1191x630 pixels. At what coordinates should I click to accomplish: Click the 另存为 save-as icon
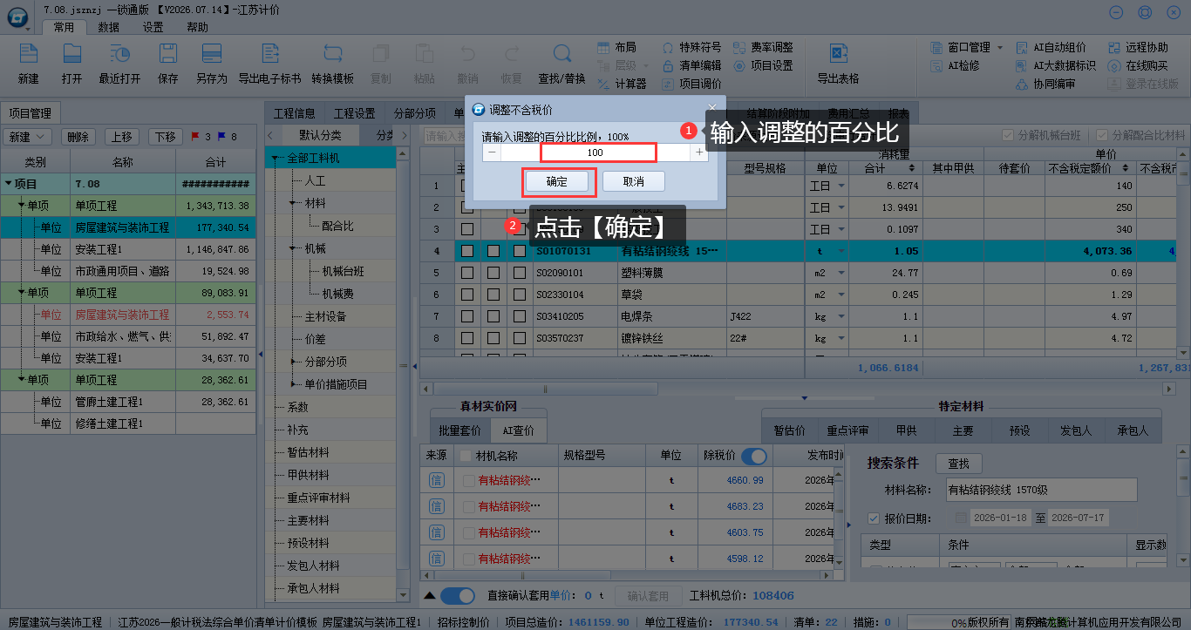click(x=211, y=53)
